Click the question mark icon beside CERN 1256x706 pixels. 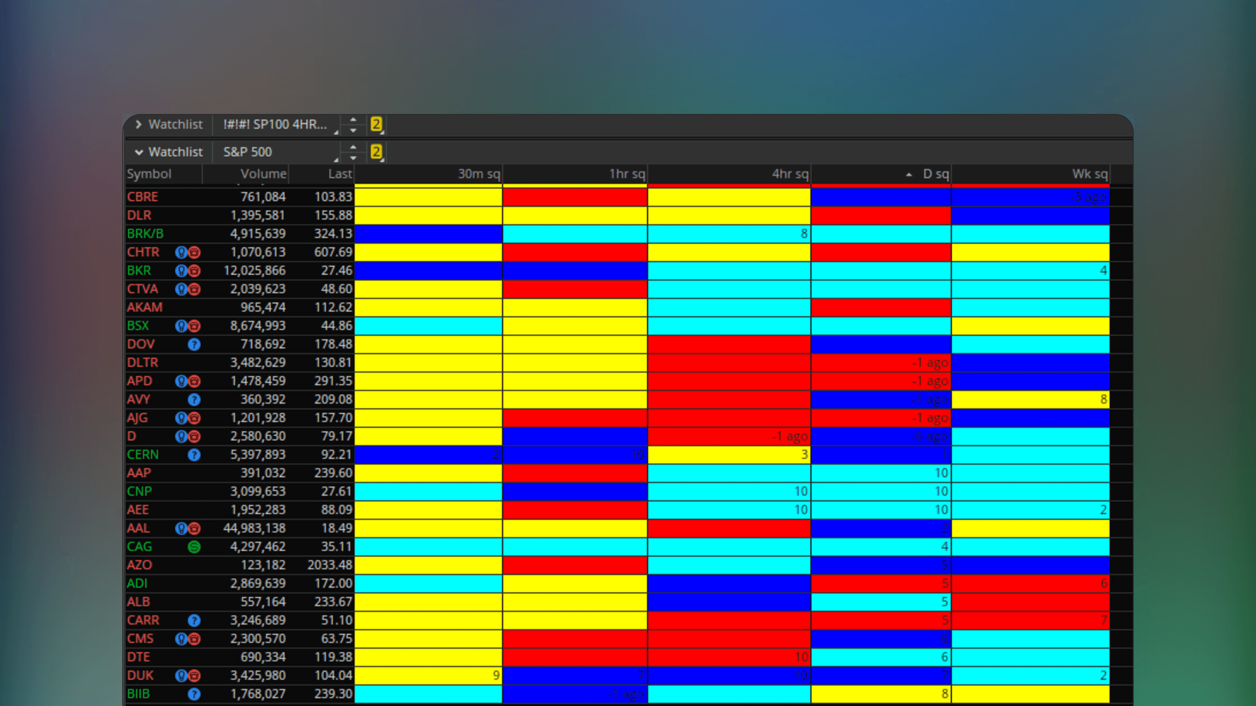coord(194,454)
